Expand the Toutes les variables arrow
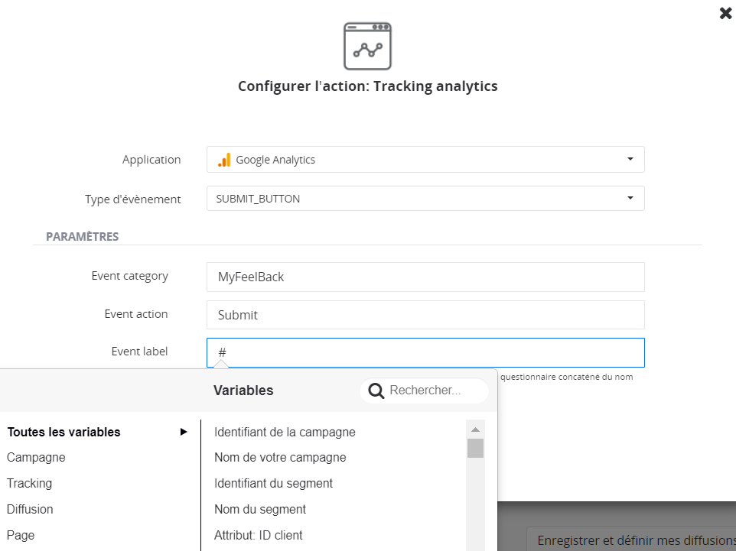The width and height of the screenshot is (736, 551). [x=184, y=432]
